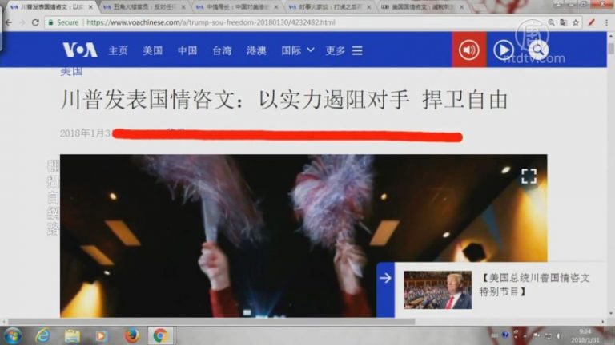
Task: Click the Chrome icon on the taskbar
Action: click(x=160, y=335)
